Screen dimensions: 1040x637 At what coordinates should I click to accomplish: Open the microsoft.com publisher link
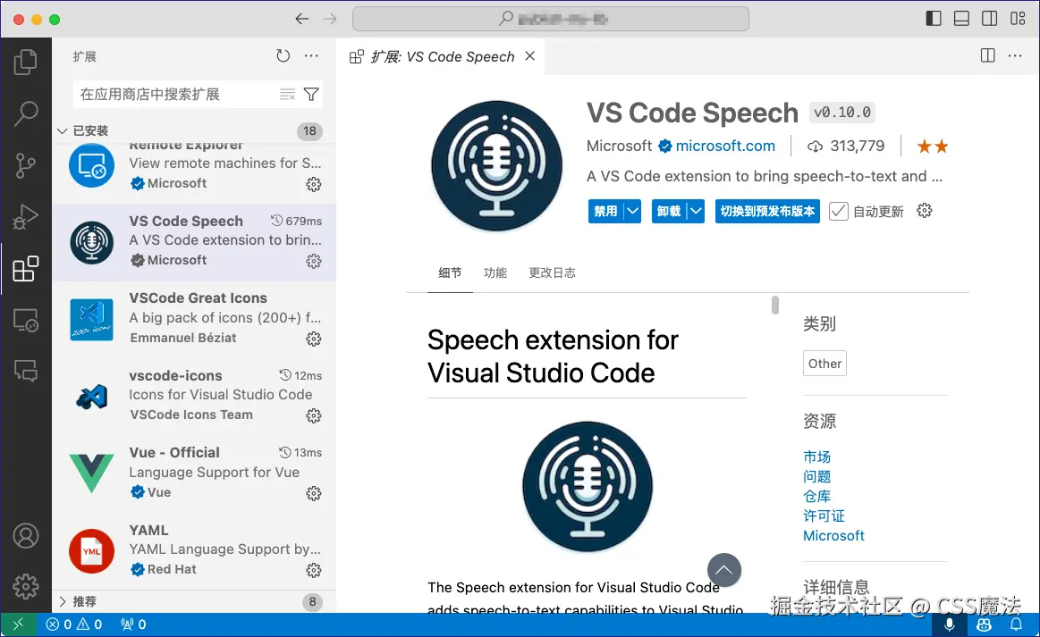(x=725, y=146)
